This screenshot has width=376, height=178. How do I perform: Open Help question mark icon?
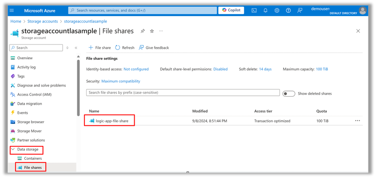click(288, 11)
